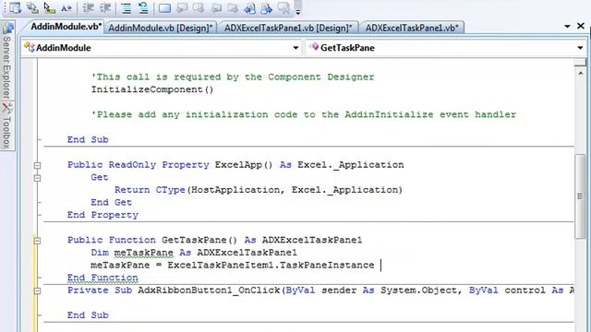The height and width of the screenshot is (332, 591).
Task: Switch to AddinModule.vb* code tab
Action: tap(66, 27)
